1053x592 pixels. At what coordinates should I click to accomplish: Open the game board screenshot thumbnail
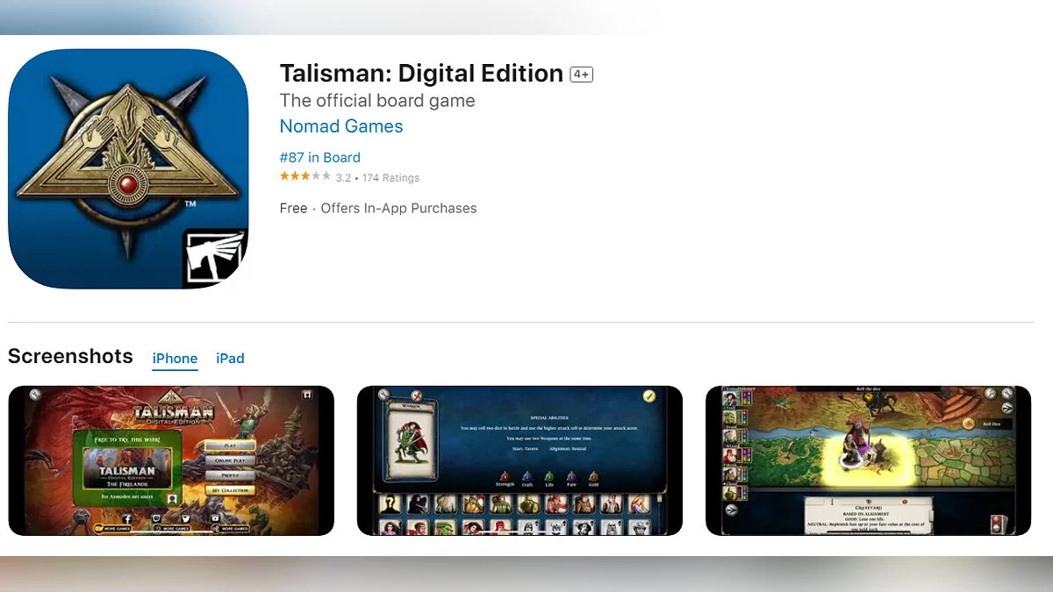coord(869,460)
